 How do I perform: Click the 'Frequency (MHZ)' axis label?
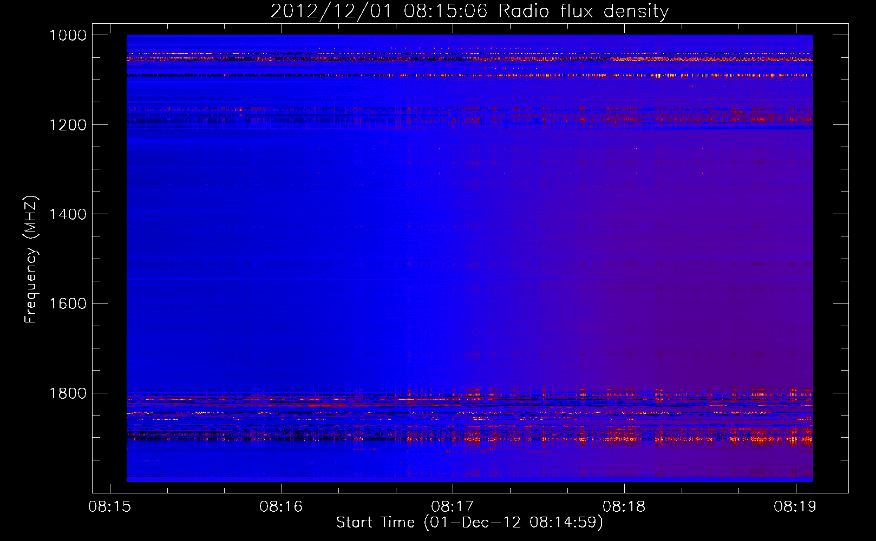(31, 260)
